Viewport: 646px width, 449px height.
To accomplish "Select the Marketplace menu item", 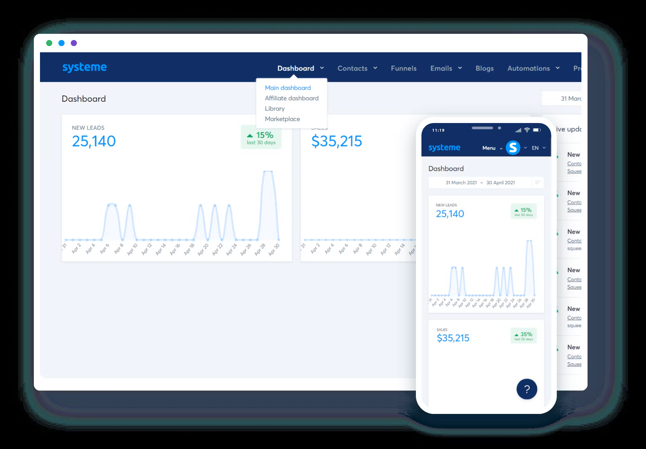I will pos(282,119).
